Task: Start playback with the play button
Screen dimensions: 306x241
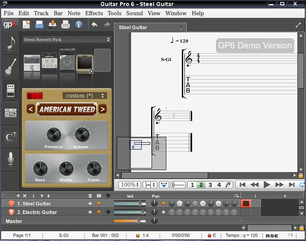Action: (267, 184)
